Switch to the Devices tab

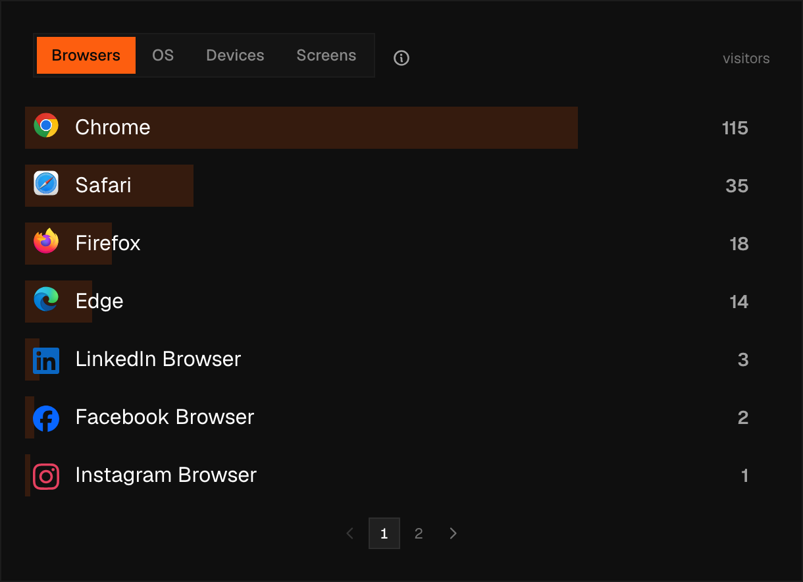[x=235, y=55]
